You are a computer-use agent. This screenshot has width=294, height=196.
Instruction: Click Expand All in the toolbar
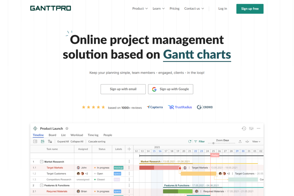pos(63,142)
